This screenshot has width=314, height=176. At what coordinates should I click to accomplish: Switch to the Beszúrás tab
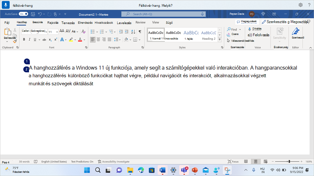(x=38, y=22)
